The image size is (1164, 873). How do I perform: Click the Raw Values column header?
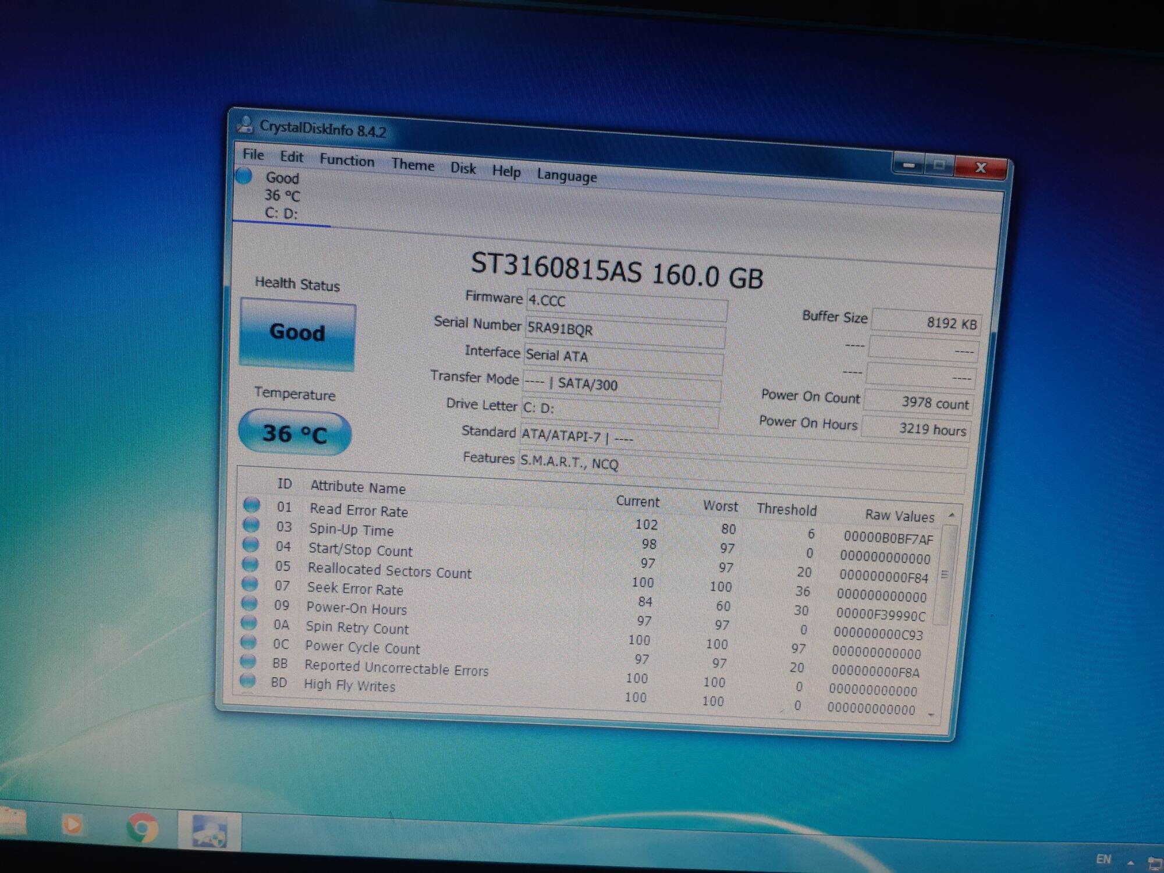(x=900, y=515)
